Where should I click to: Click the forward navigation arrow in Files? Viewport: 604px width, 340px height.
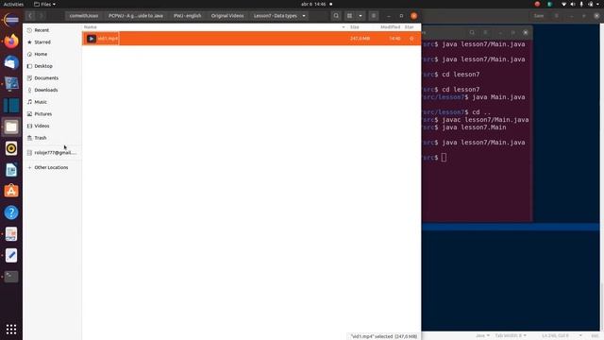click(42, 16)
